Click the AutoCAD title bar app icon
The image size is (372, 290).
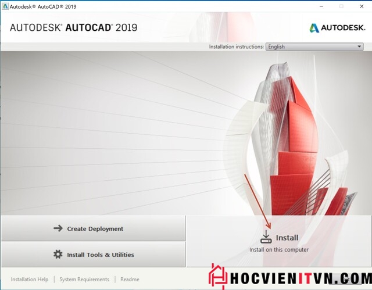tap(5, 6)
